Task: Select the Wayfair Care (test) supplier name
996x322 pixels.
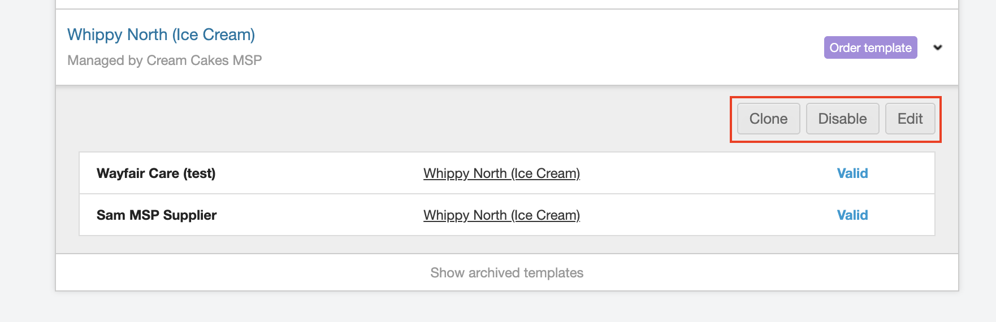Action: (156, 173)
